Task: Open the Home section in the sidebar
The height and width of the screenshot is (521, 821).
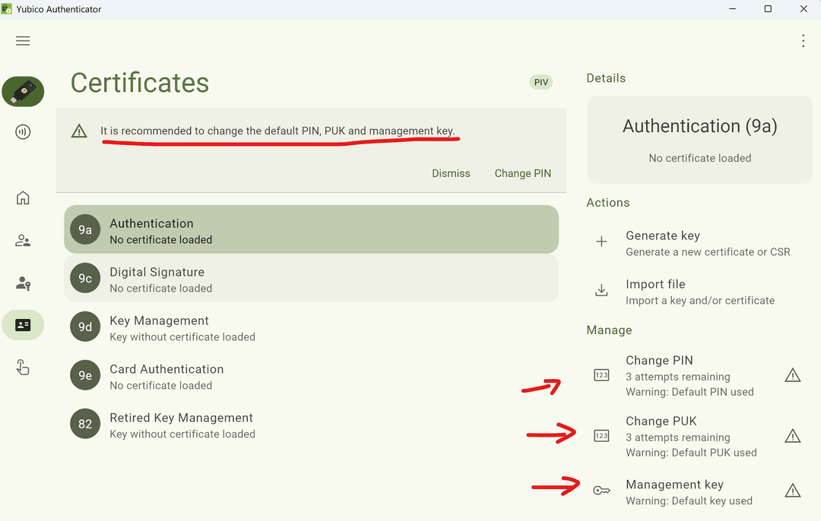Action: pos(23,197)
